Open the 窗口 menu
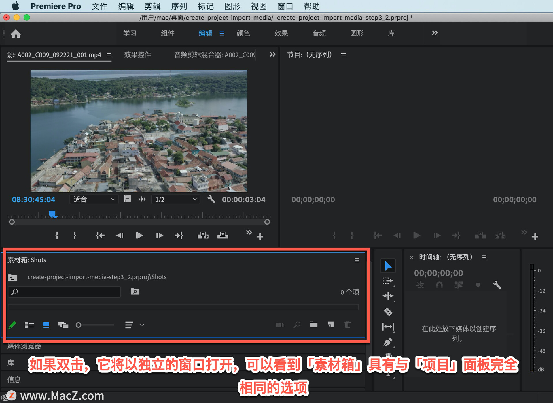 coord(285,6)
